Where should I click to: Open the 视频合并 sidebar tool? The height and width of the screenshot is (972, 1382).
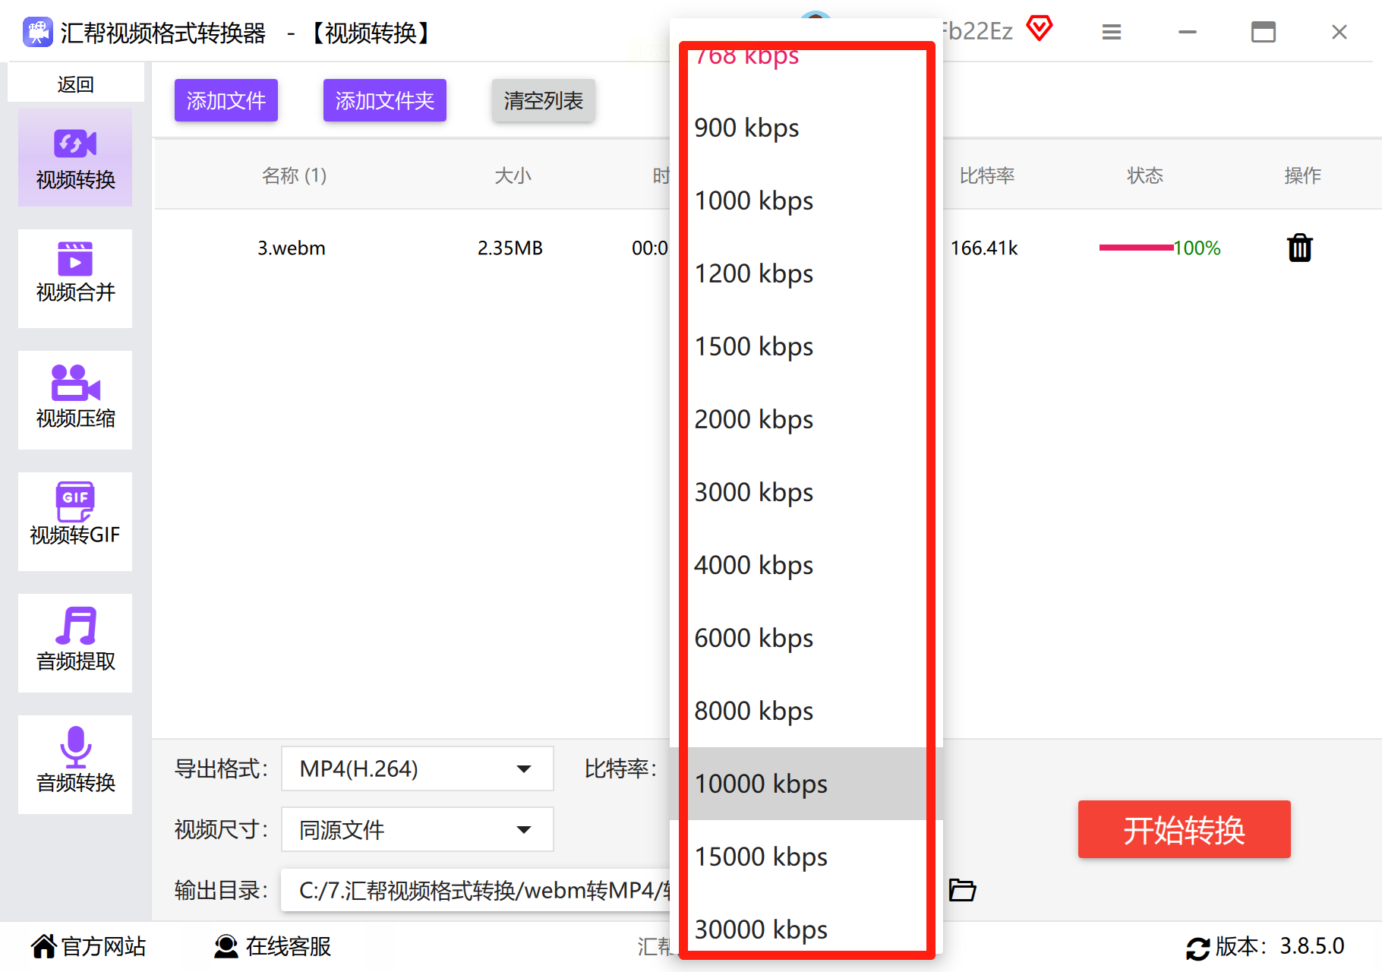(75, 279)
